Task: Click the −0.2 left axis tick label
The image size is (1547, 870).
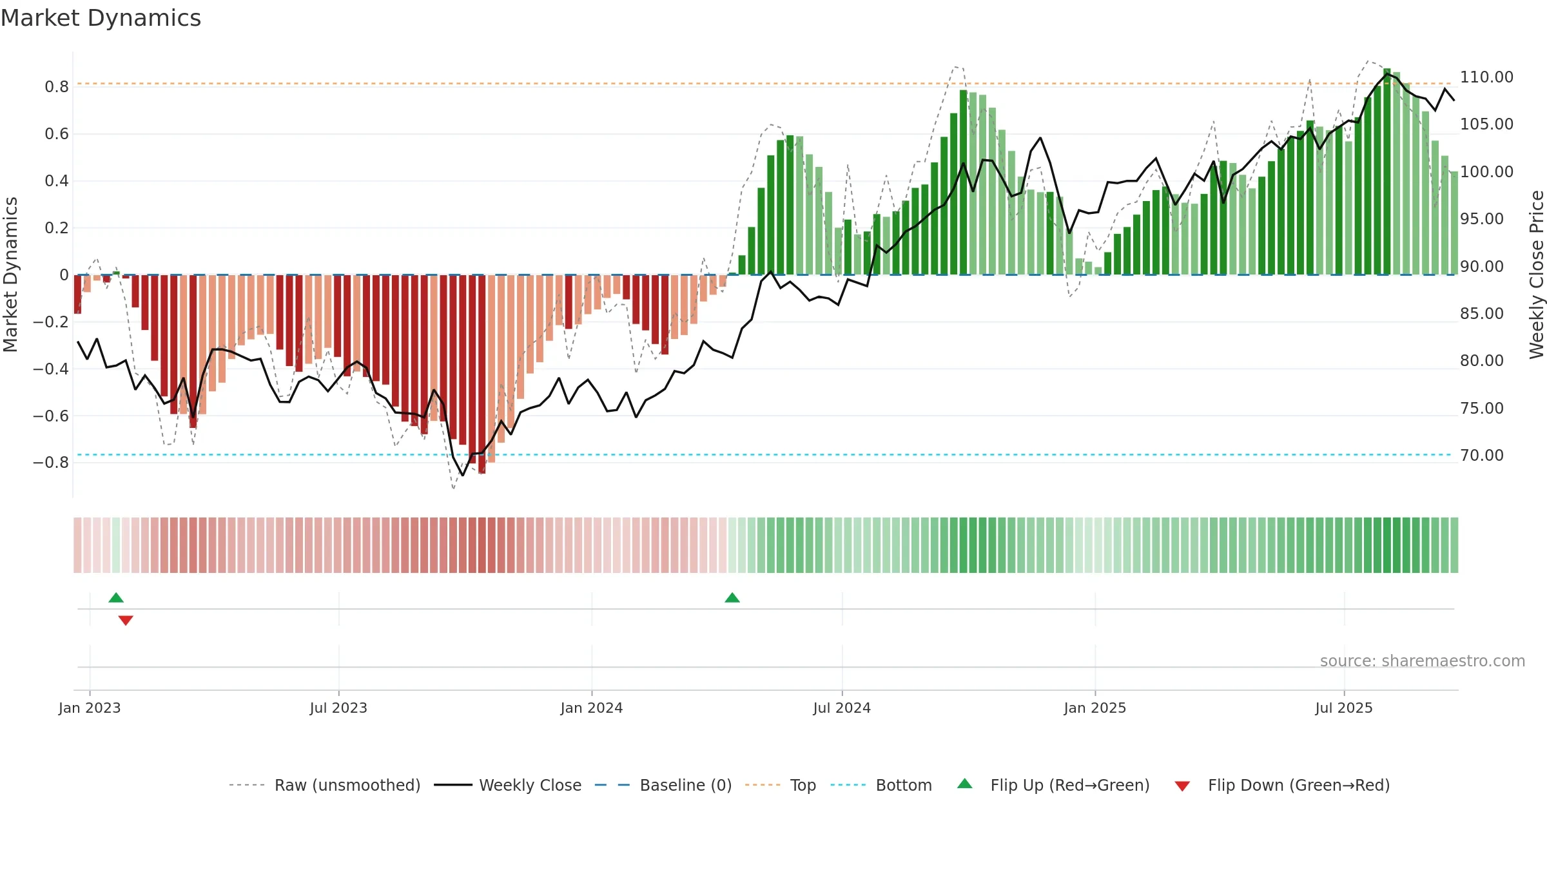Action: [51, 322]
